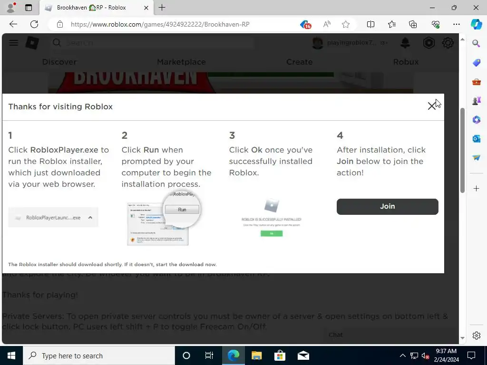
Task: Open Roblox settings gear
Action: point(448,43)
